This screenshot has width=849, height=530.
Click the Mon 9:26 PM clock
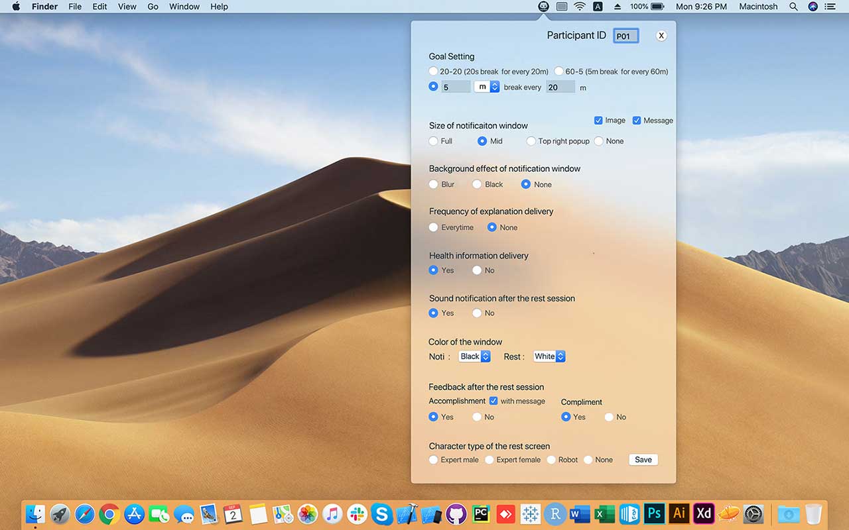[702, 7]
